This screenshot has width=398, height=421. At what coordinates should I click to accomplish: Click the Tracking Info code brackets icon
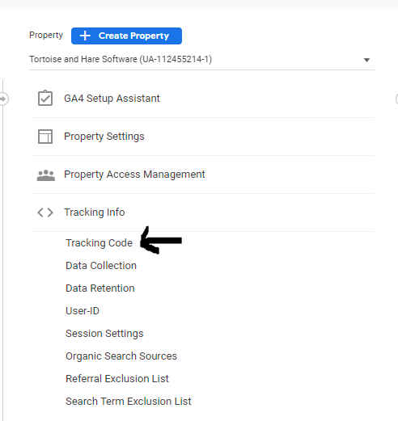pyautogui.click(x=45, y=213)
